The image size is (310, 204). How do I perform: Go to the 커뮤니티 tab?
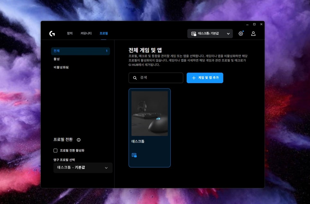point(86,34)
